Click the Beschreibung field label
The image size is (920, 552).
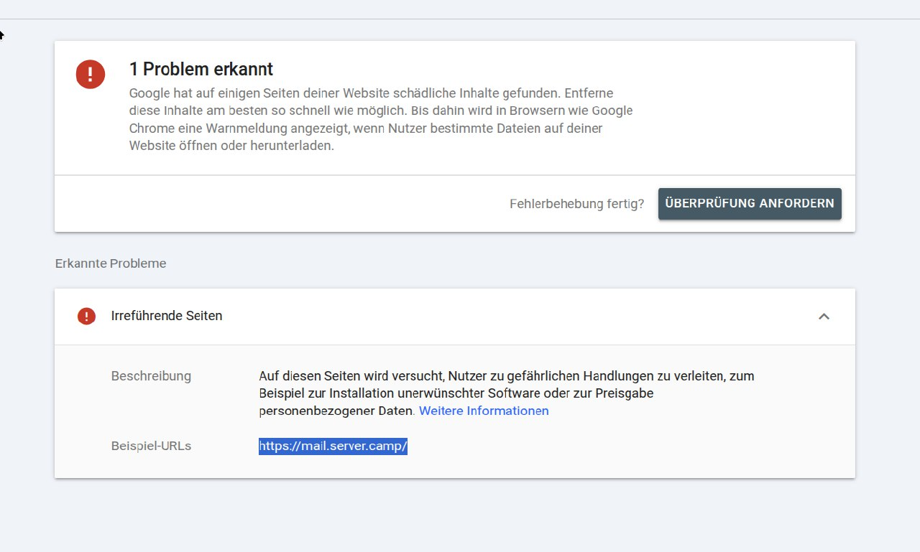coord(151,376)
